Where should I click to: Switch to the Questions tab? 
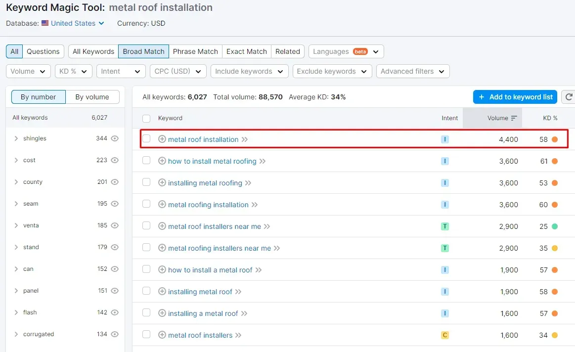[x=43, y=51]
